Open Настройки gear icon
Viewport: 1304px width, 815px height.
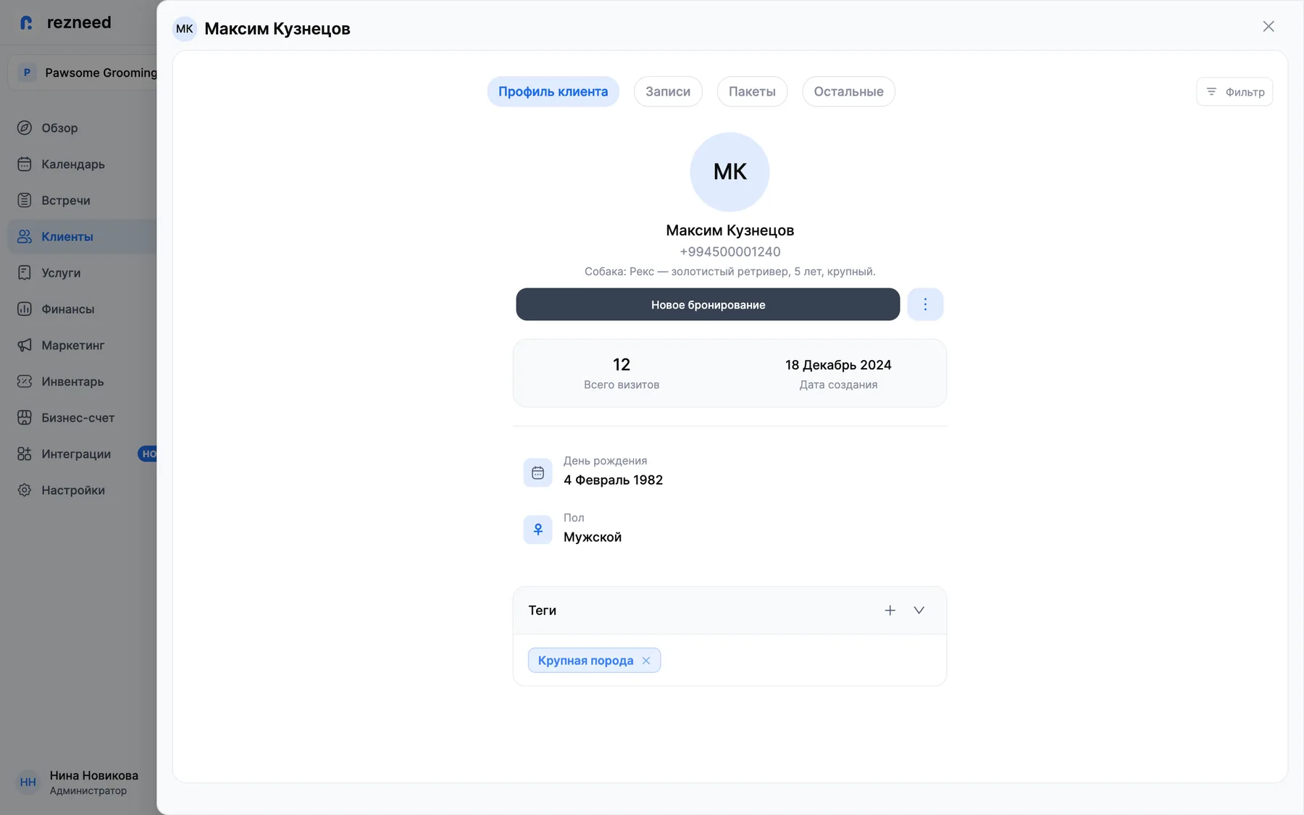click(25, 490)
